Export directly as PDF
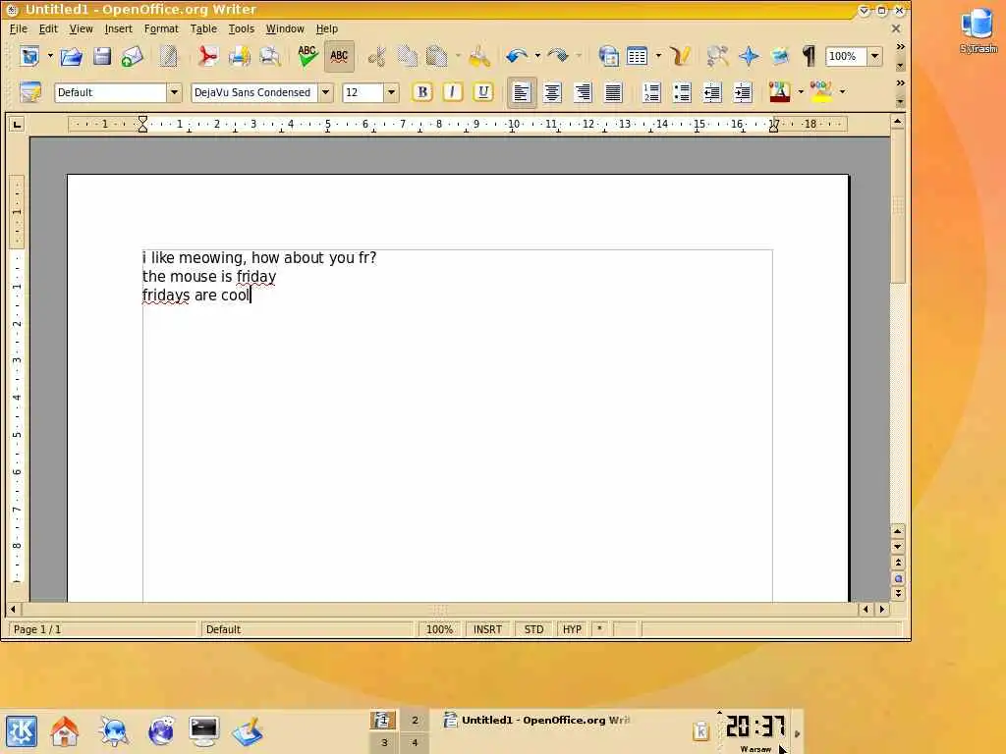The image size is (1006, 754). click(x=208, y=56)
